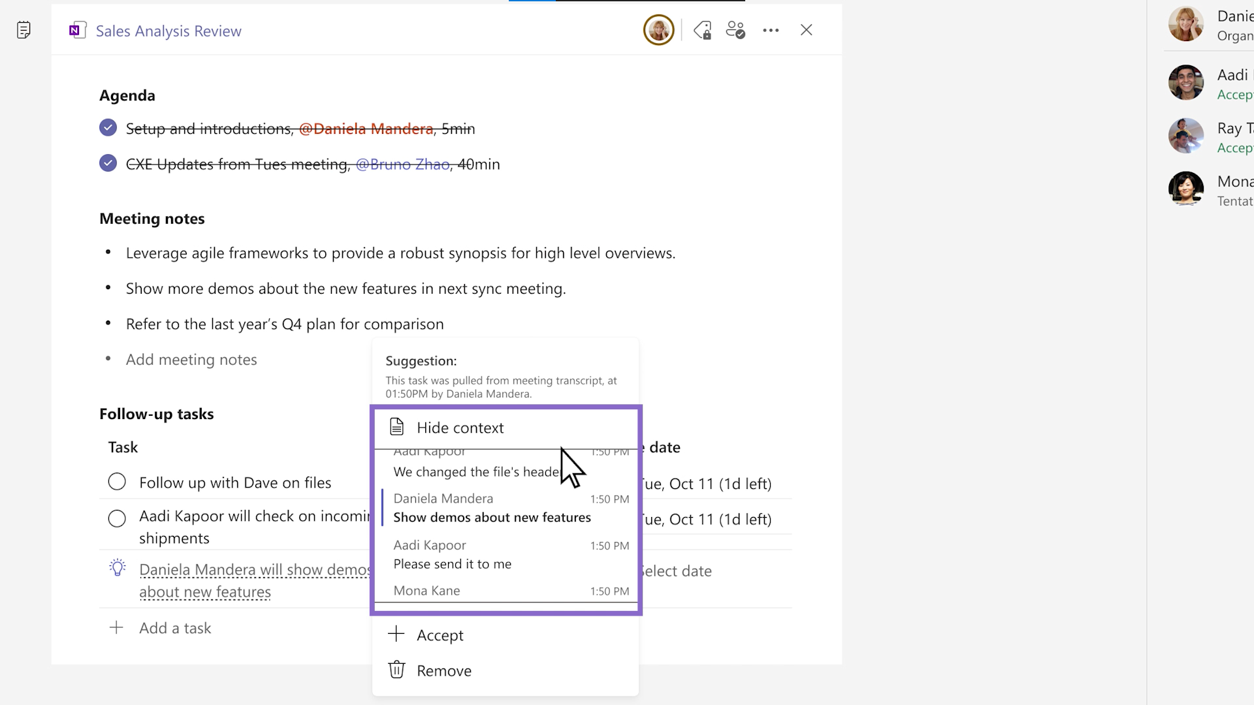1254x705 pixels.
Task: Mark Follow up with Dave on files complete
Action: click(117, 482)
